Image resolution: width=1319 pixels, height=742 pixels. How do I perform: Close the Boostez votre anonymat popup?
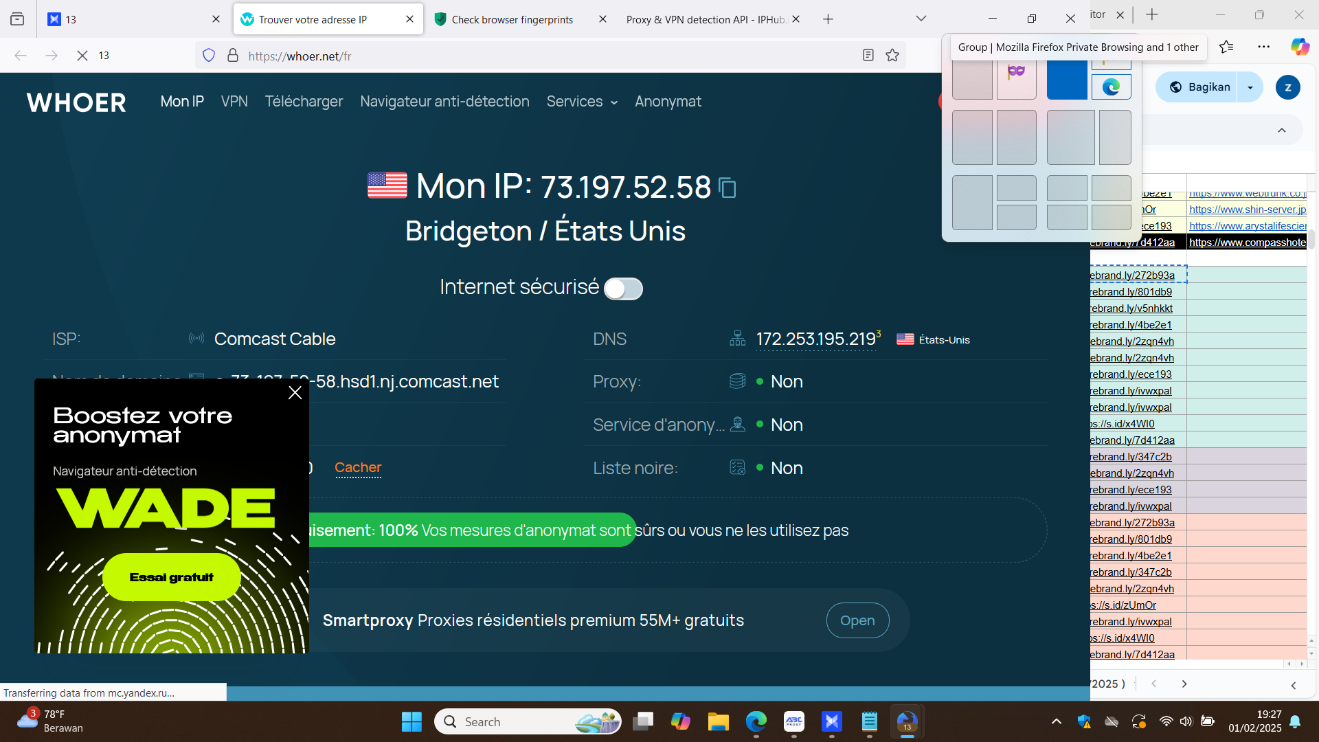[295, 393]
